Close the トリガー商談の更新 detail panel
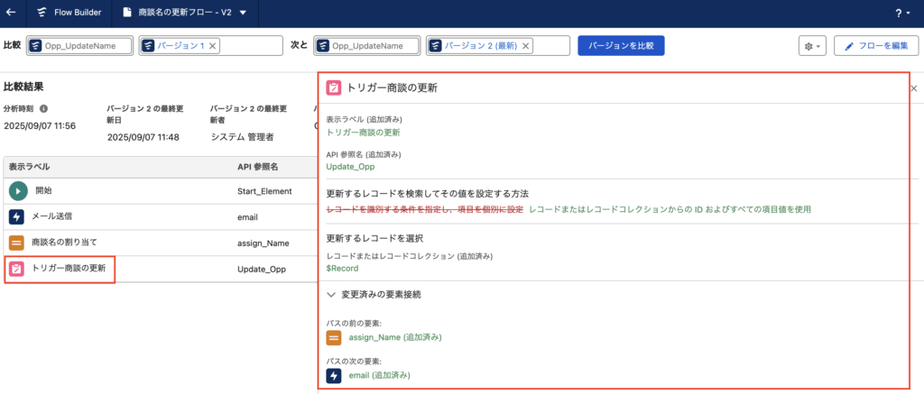Image resolution: width=924 pixels, height=394 pixels. pos(913,88)
